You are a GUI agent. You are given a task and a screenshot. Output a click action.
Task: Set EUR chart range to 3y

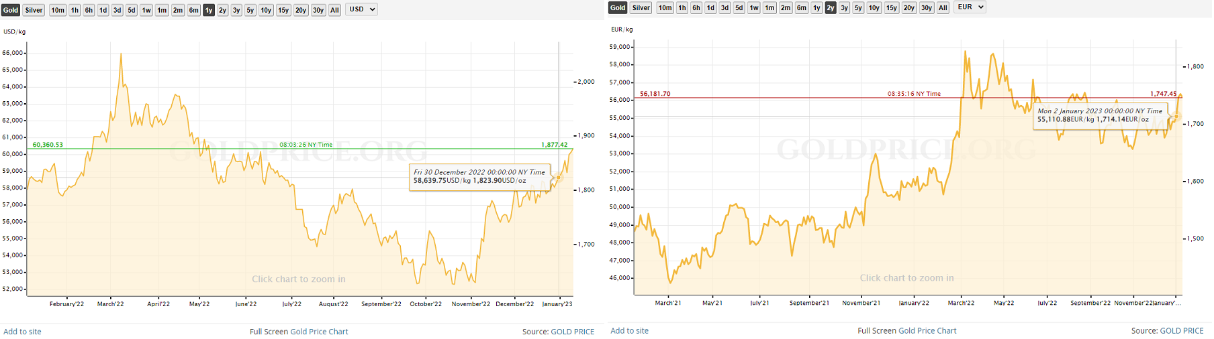(845, 7)
